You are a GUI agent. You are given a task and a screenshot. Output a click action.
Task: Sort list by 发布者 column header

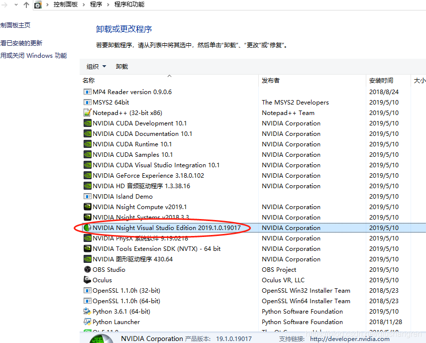click(271, 81)
